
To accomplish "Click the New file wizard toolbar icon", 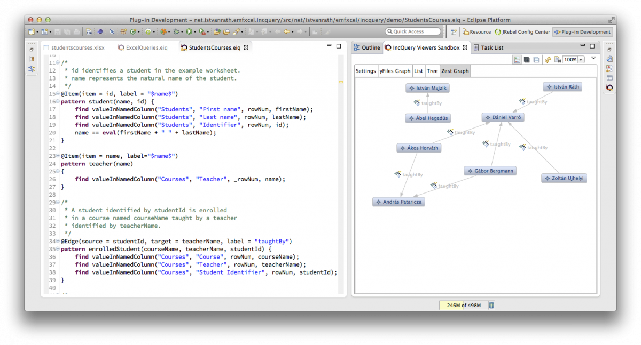I will 31,32.
